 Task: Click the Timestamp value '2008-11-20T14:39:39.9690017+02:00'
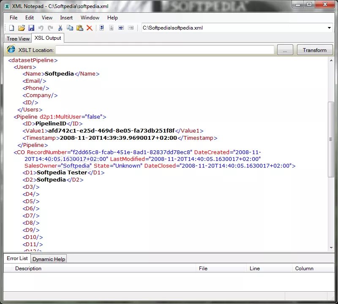[x=118, y=138]
